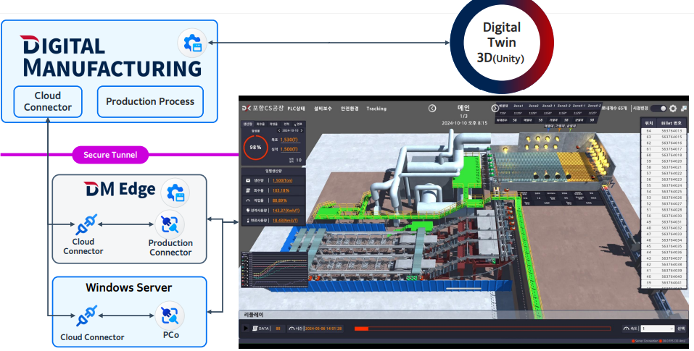Click the Production Process box
This screenshot has height=351, width=694.
coord(150,101)
